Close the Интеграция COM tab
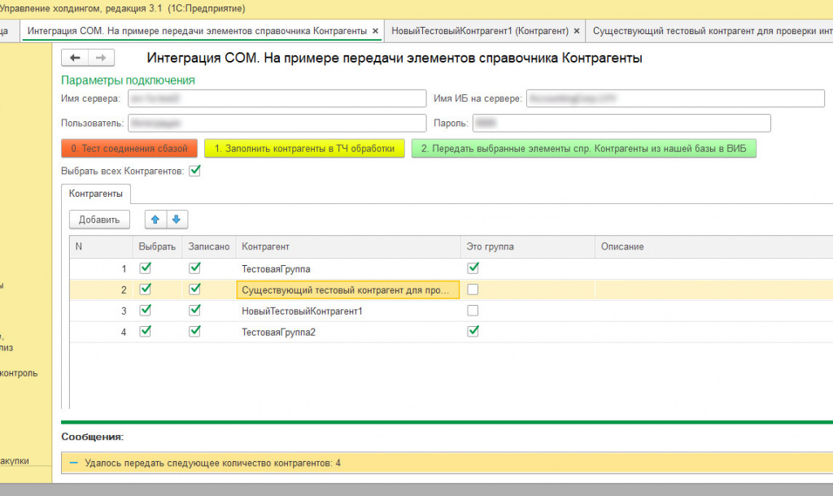 tap(375, 32)
